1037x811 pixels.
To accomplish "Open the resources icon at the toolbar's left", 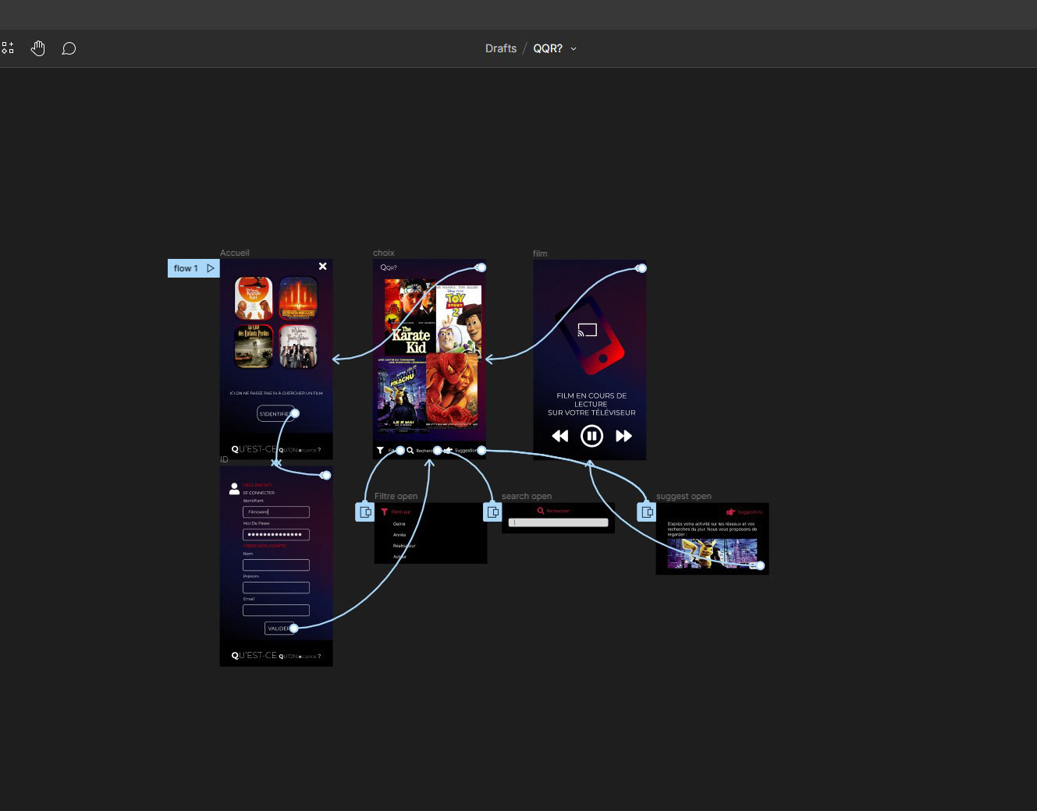I will click(x=8, y=48).
